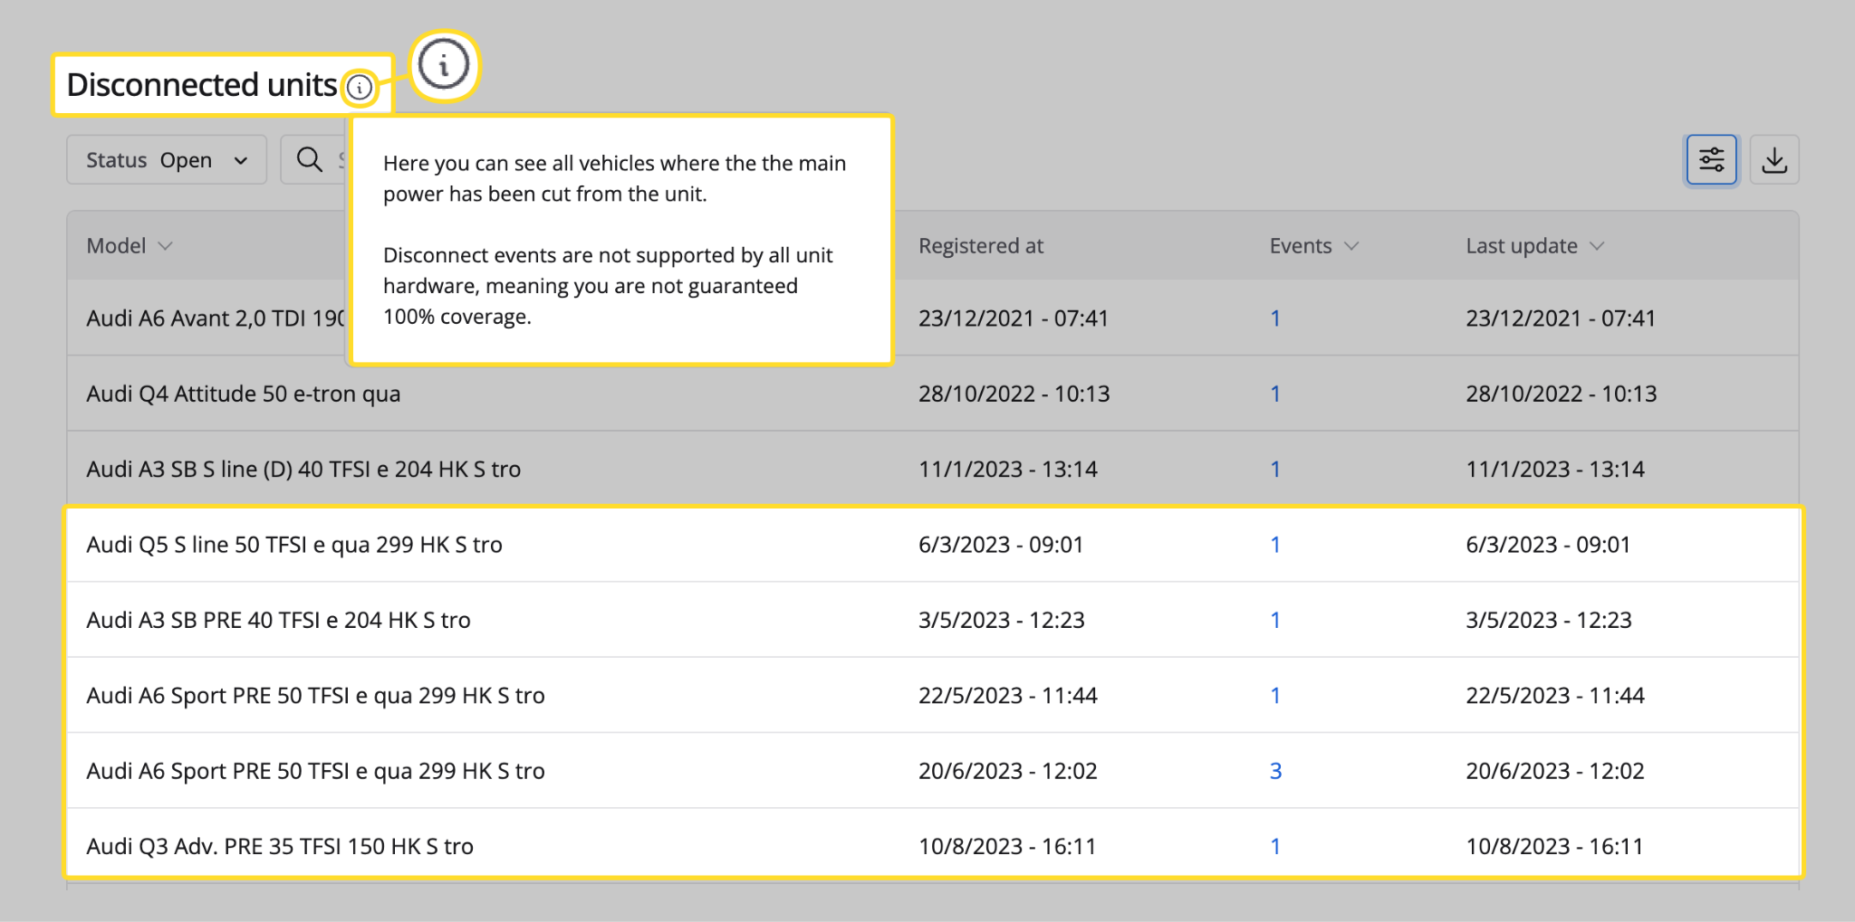This screenshot has width=1855, height=922.
Task: Open events link for Audi Q4 Attitude row
Action: (x=1275, y=394)
